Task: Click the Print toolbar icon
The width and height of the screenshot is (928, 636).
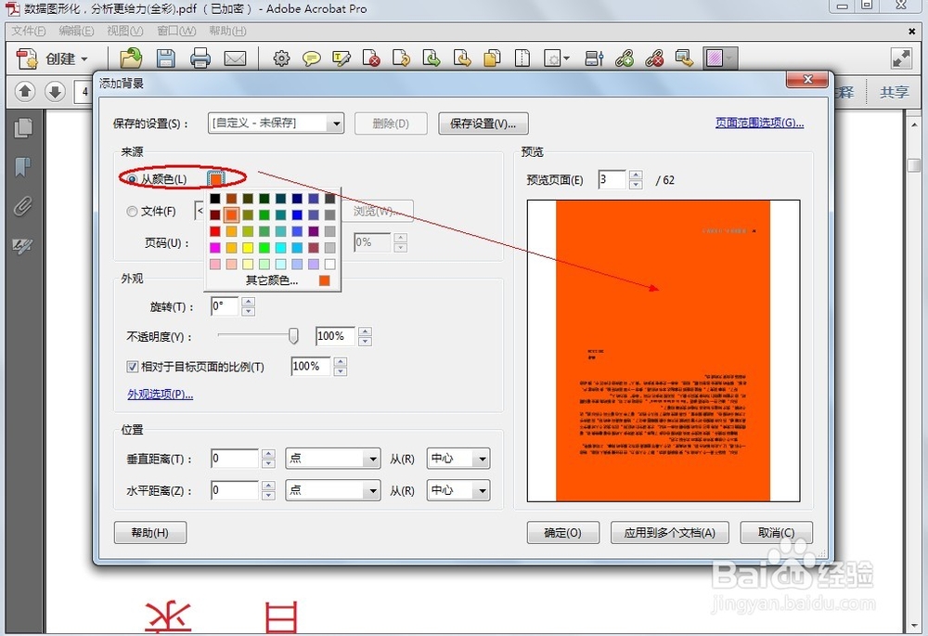Action: pyautogui.click(x=200, y=58)
